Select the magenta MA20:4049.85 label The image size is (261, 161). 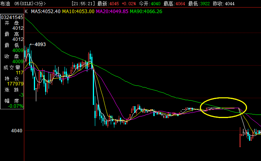[114, 12]
